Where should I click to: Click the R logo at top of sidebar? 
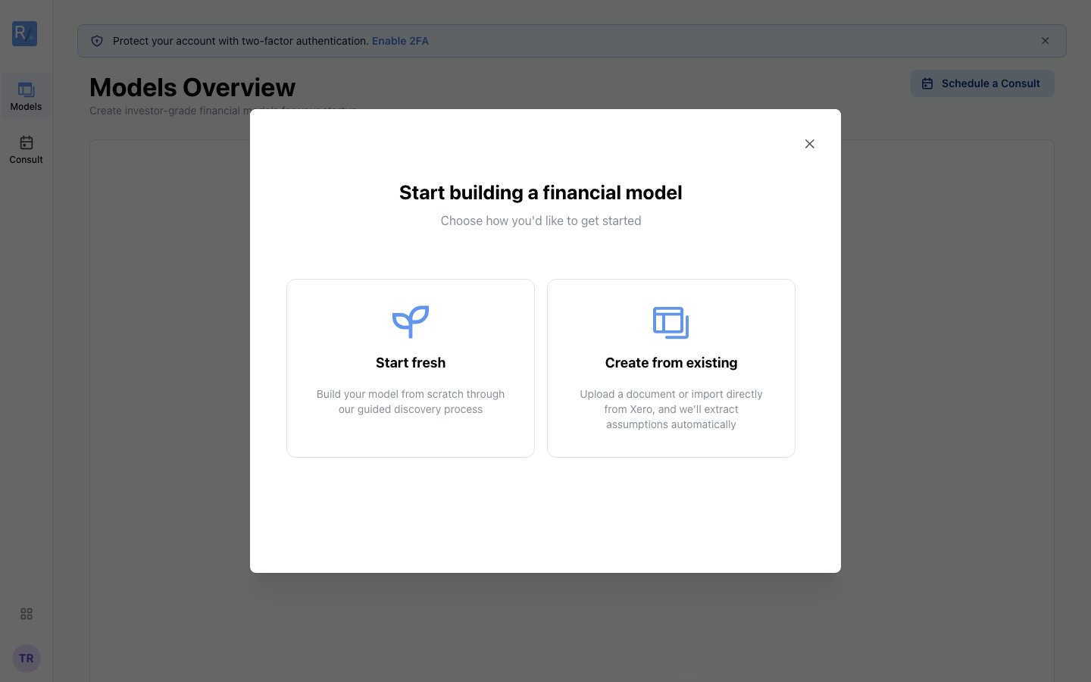[25, 33]
